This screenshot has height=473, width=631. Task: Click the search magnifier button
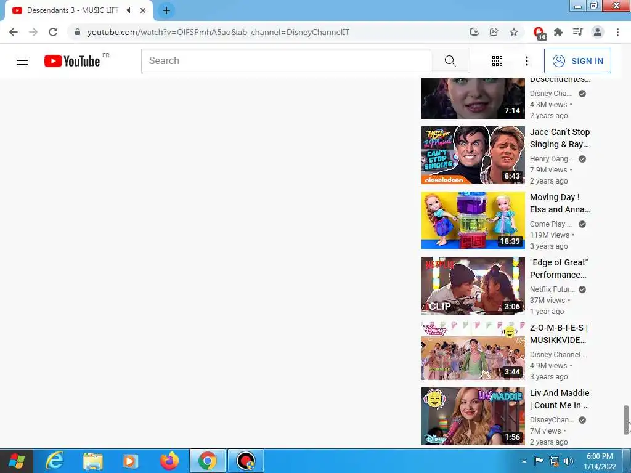(450, 61)
